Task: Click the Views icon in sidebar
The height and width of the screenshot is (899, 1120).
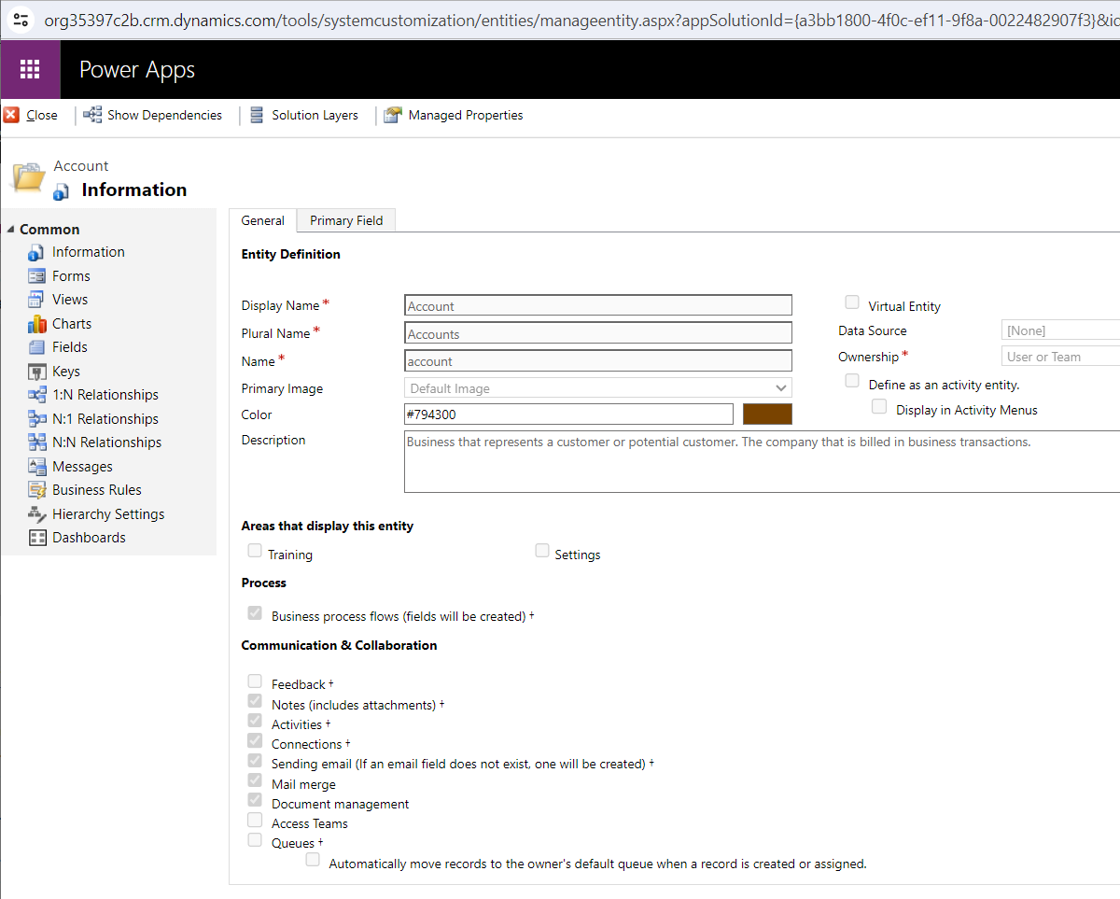Action: click(x=36, y=300)
